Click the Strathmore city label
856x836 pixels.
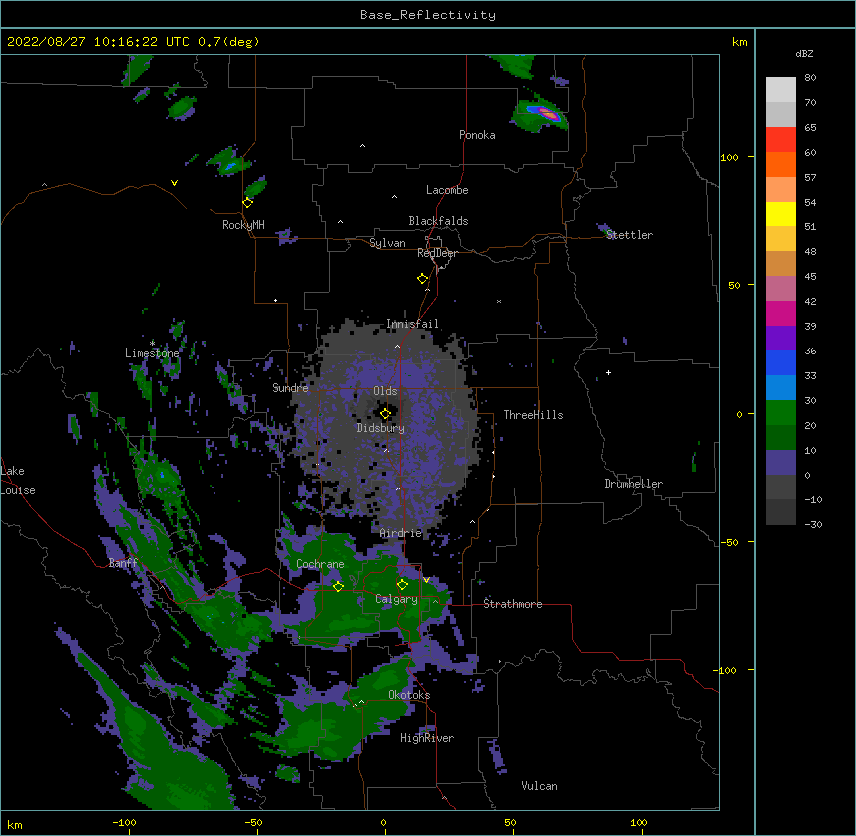(512, 604)
